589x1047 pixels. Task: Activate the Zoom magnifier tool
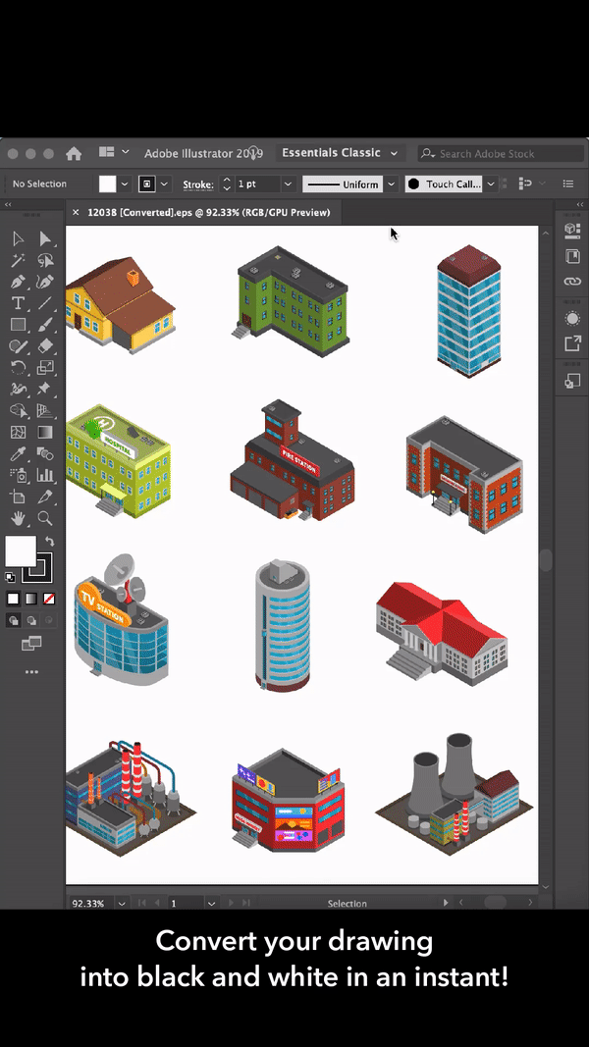pyautogui.click(x=45, y=518)
